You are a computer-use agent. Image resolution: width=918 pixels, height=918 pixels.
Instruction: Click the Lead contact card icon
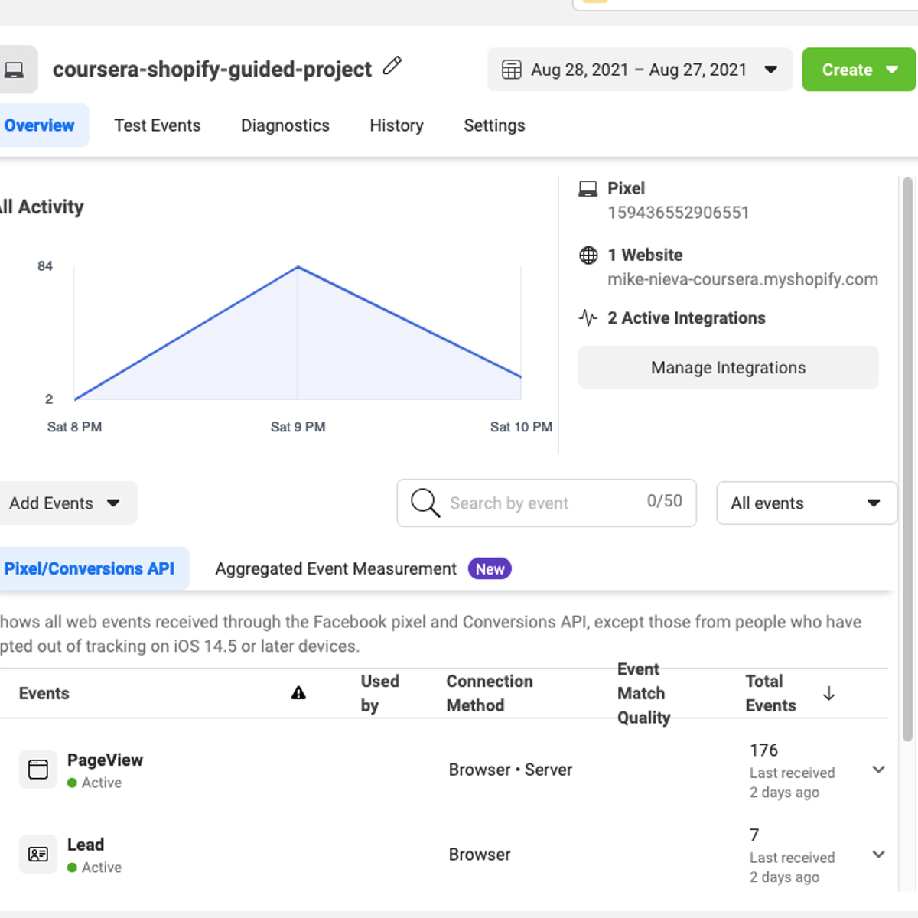click(x=38, y=854)
